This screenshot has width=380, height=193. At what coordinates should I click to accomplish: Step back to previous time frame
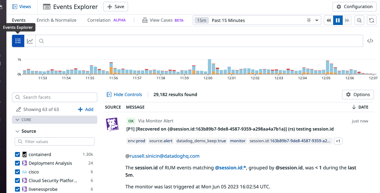point(329,20)
